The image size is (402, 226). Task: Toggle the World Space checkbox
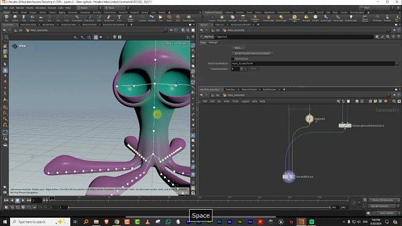tap(233, 58)
